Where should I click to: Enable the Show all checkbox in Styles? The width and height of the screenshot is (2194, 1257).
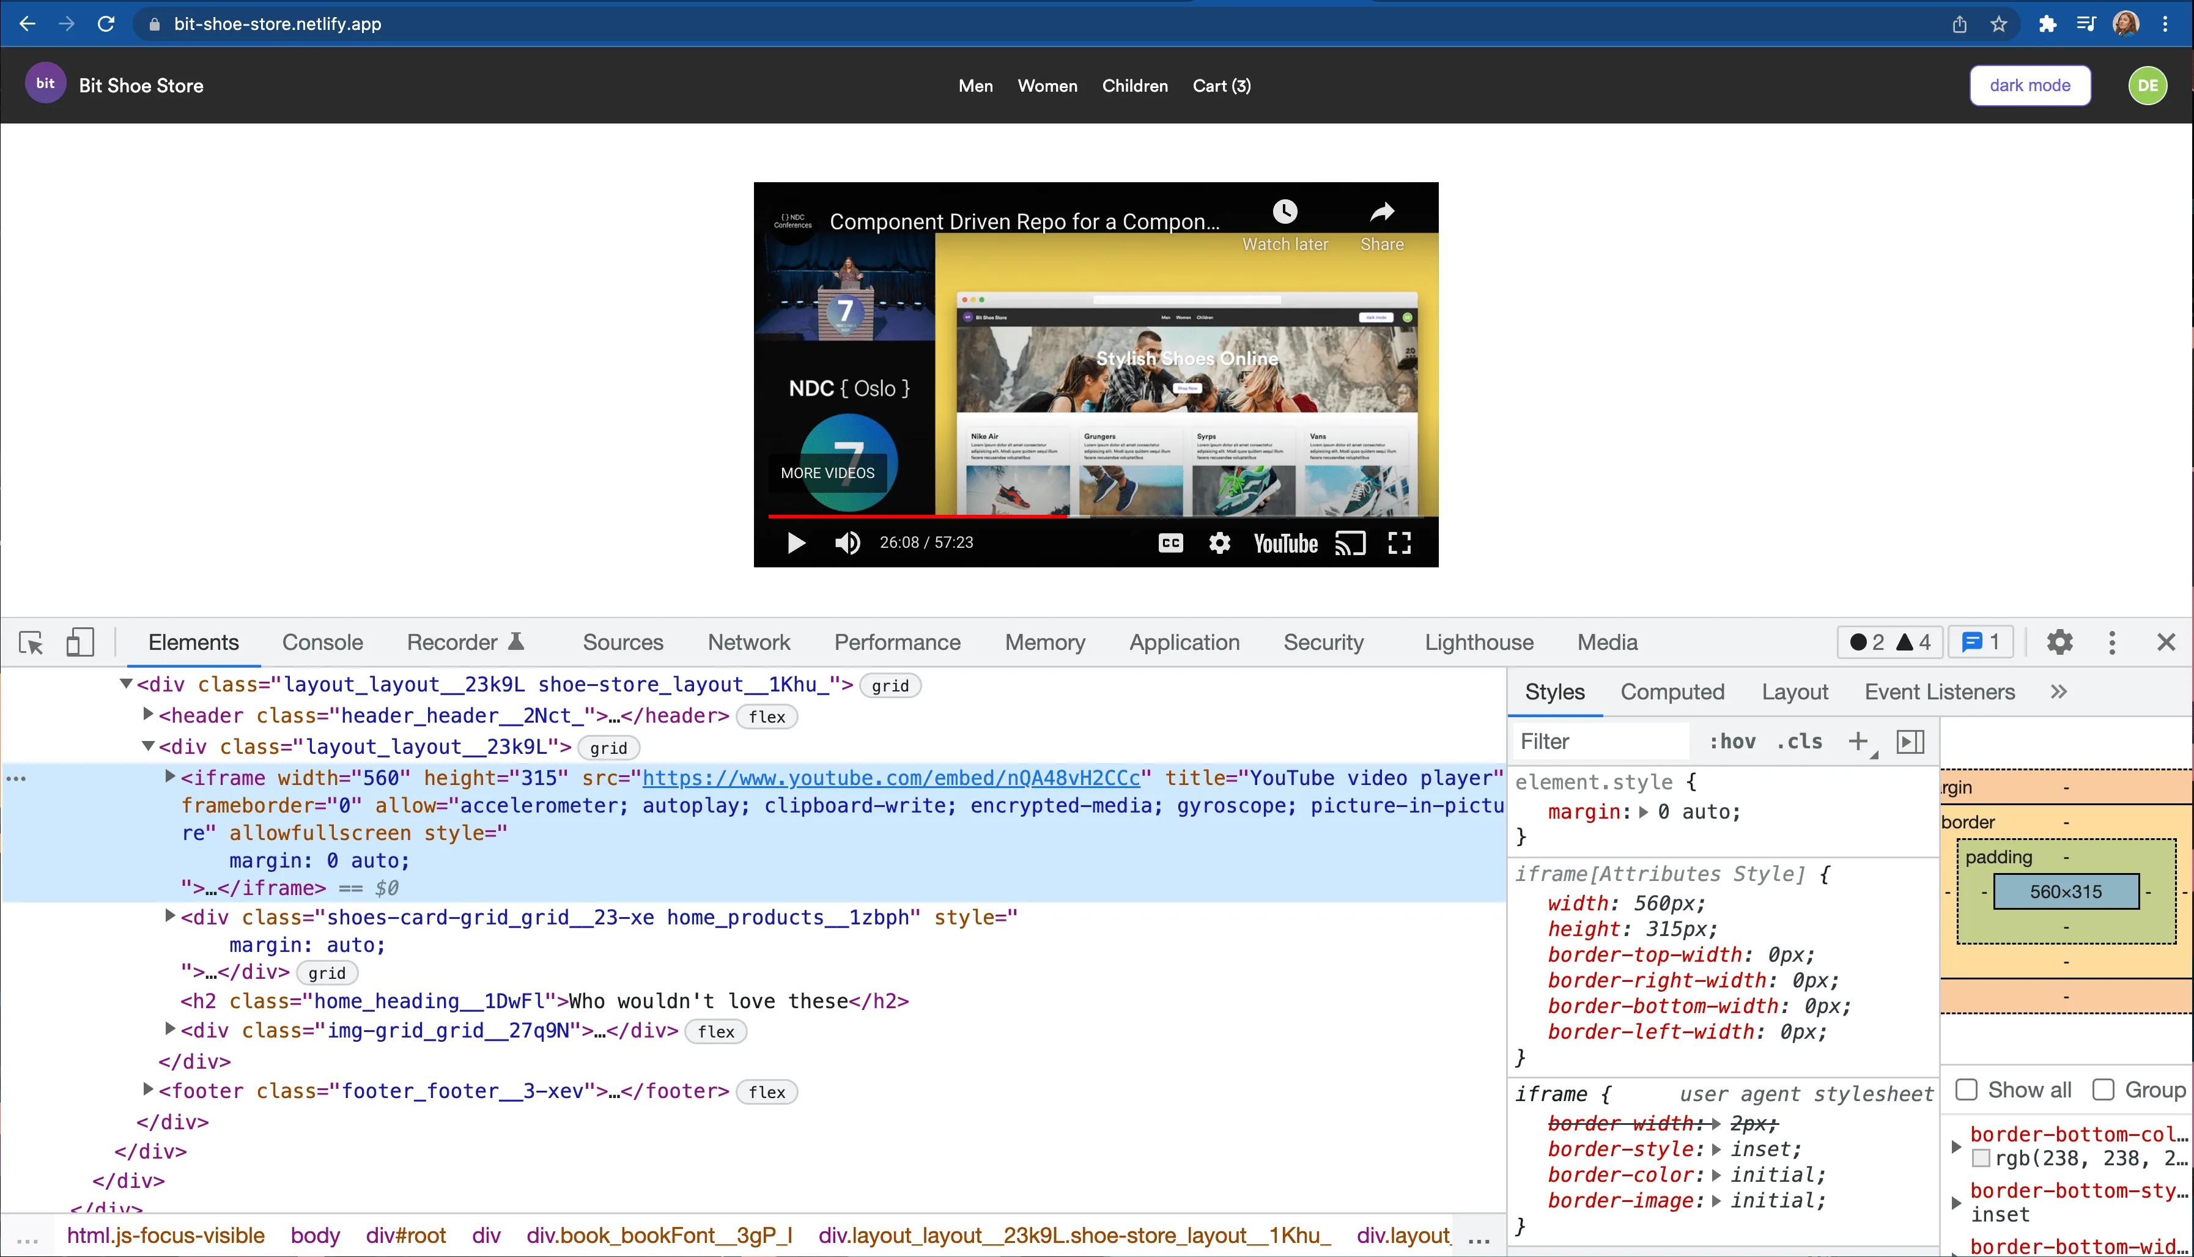pos(1967,1089)
